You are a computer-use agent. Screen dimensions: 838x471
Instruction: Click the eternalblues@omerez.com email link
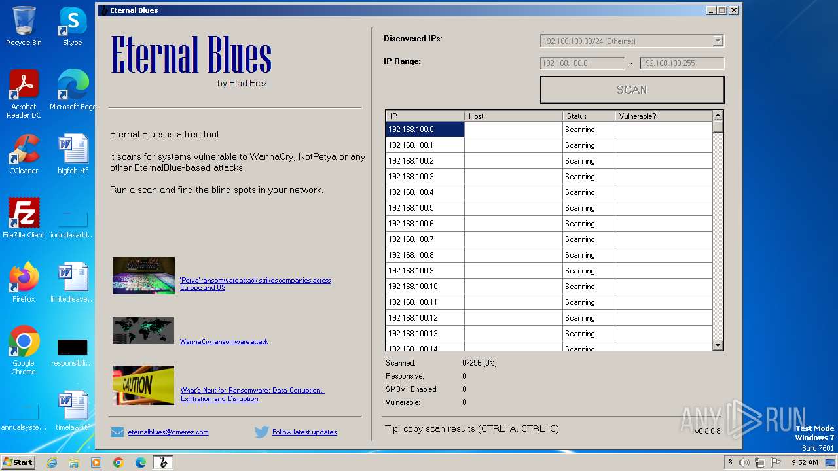tap(168, 432)
